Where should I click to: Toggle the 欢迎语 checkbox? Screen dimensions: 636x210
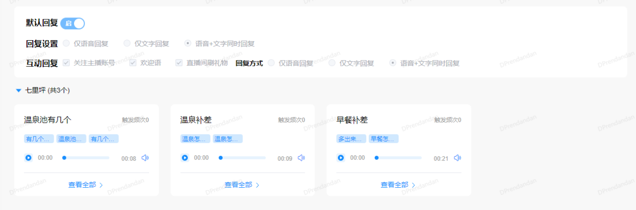(x=133, y=63)
